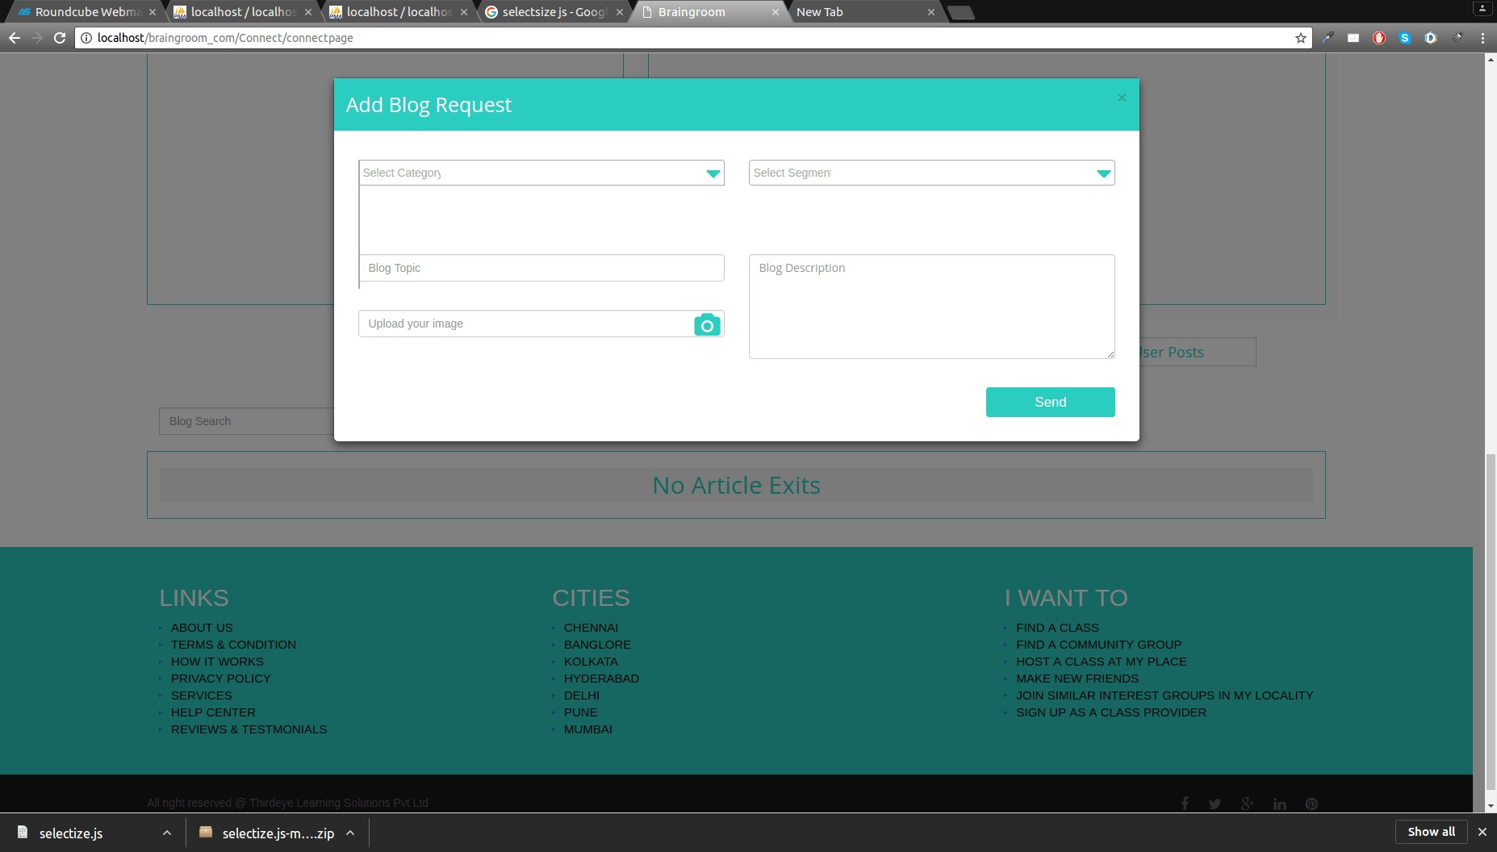Click the page reload icon
1497x852 pixels.
60,37
